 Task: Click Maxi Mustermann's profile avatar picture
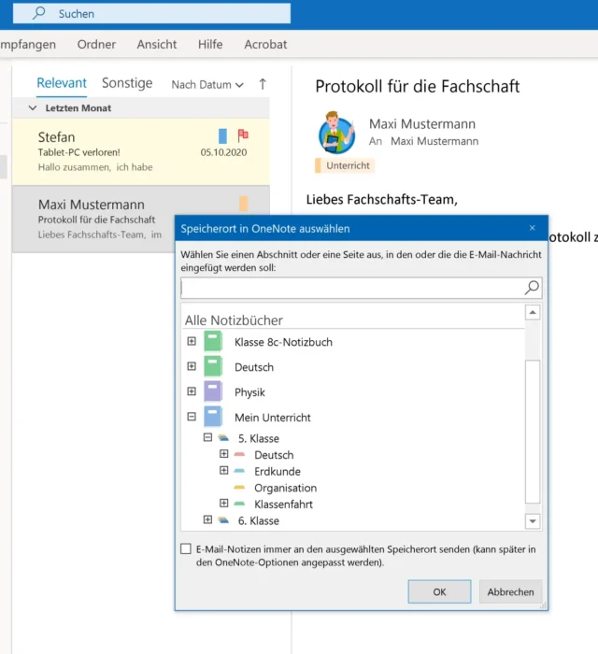pos(336,132)
